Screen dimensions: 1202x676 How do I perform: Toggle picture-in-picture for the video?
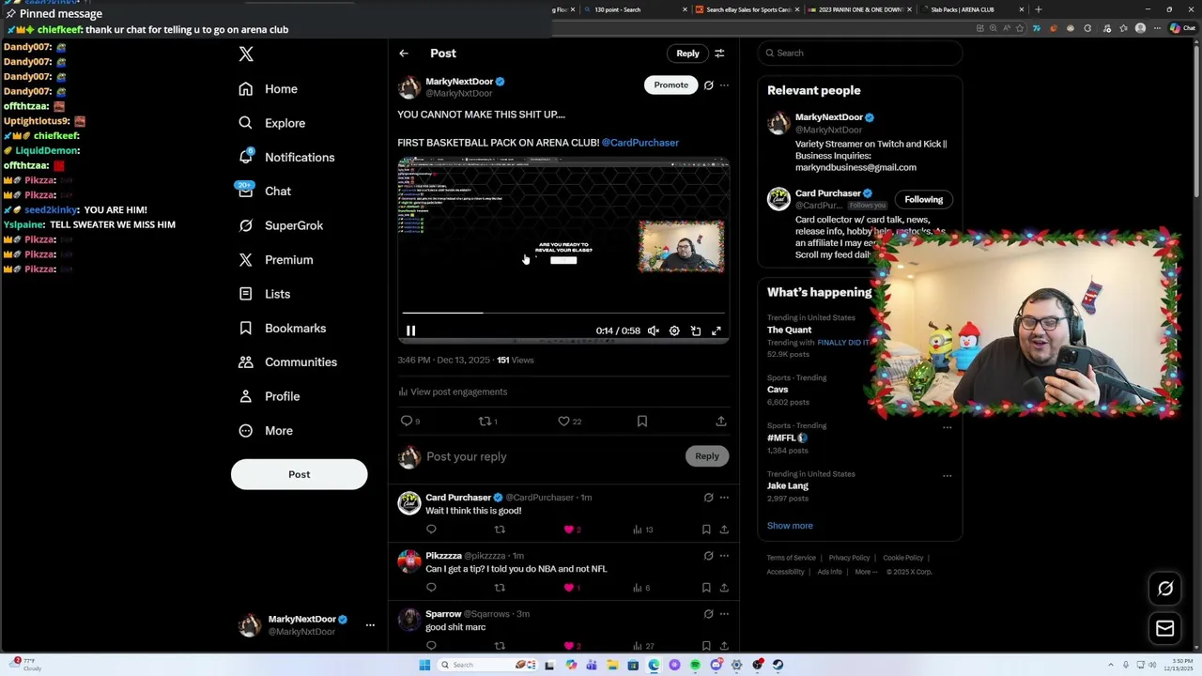pyautogui.click(x=696, y=330)
